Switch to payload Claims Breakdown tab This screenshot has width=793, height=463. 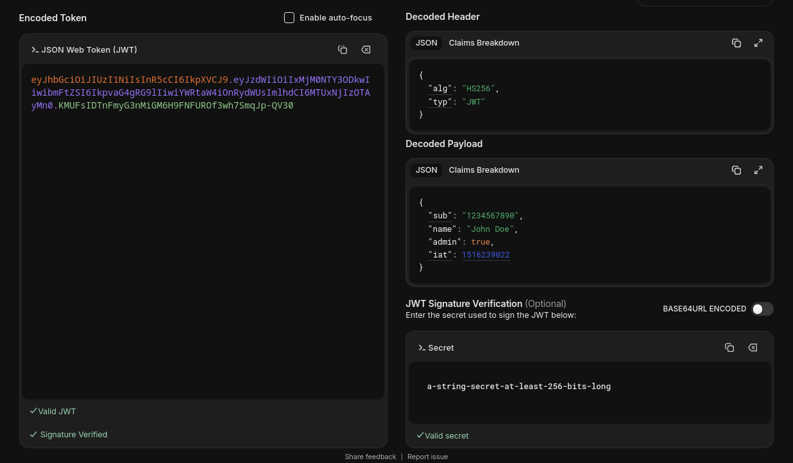click(x=484, y=170)
